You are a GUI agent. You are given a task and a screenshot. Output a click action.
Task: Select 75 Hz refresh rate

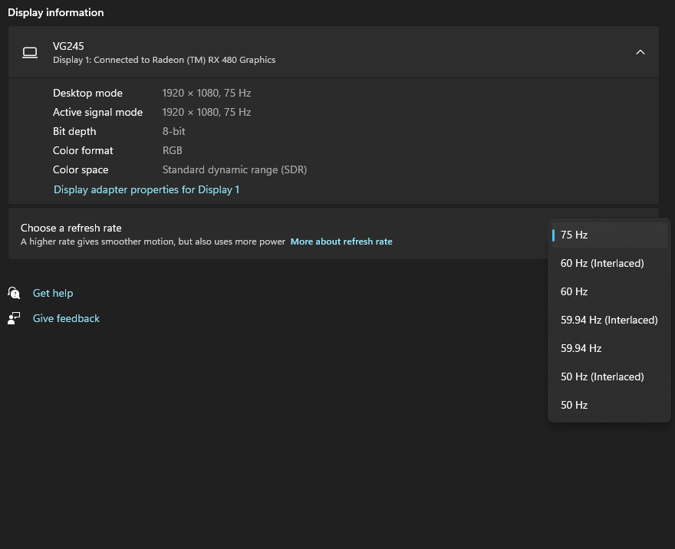[x=574, y=235]
